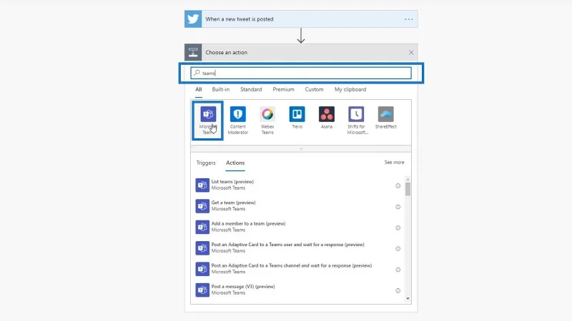
Task: Show info for Add a member action
Action: pyautogui.click(x=398, y=228)
